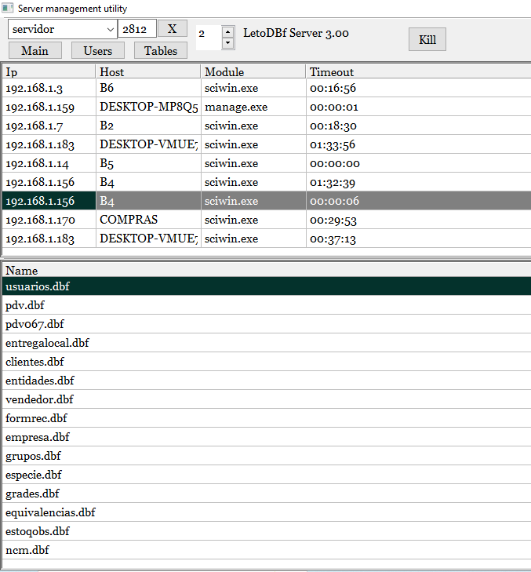
Task: Select the clientes.dbf table
Action: pyautogui.click(x=35, y=362)
